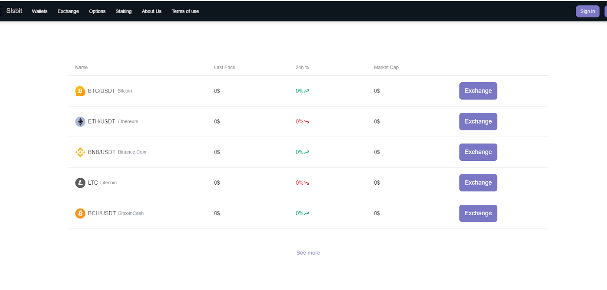Click the BitcoinCash label text
This screenshot has height=290, width=607.
coord(131,213)
